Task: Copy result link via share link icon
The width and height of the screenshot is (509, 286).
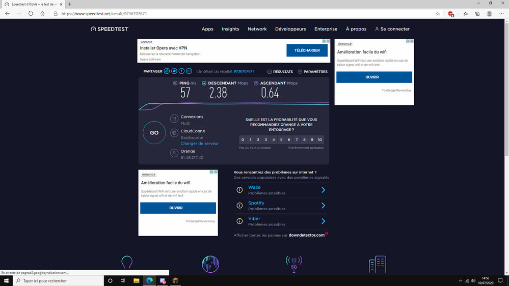Action: coord(167,71)
